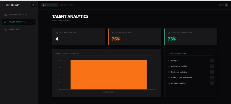This screenshot has width=231, height=104.
Task: Open Pipeline Overview in the sidebar
Action: coord(19,15)
